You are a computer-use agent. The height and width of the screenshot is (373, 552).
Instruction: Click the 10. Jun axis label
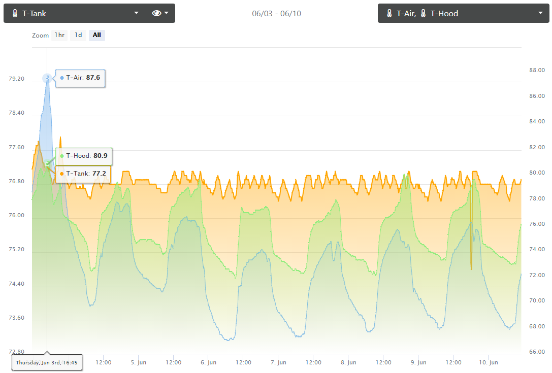point(489,362)
